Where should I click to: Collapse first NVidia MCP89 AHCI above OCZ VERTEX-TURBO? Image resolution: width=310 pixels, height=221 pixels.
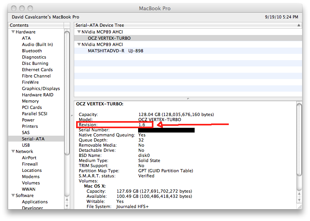pyautogui.click(x=79, y=32)
